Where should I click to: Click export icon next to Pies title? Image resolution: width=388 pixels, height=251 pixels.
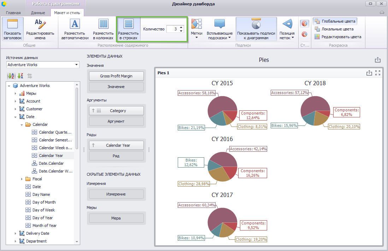click(378, 60)
